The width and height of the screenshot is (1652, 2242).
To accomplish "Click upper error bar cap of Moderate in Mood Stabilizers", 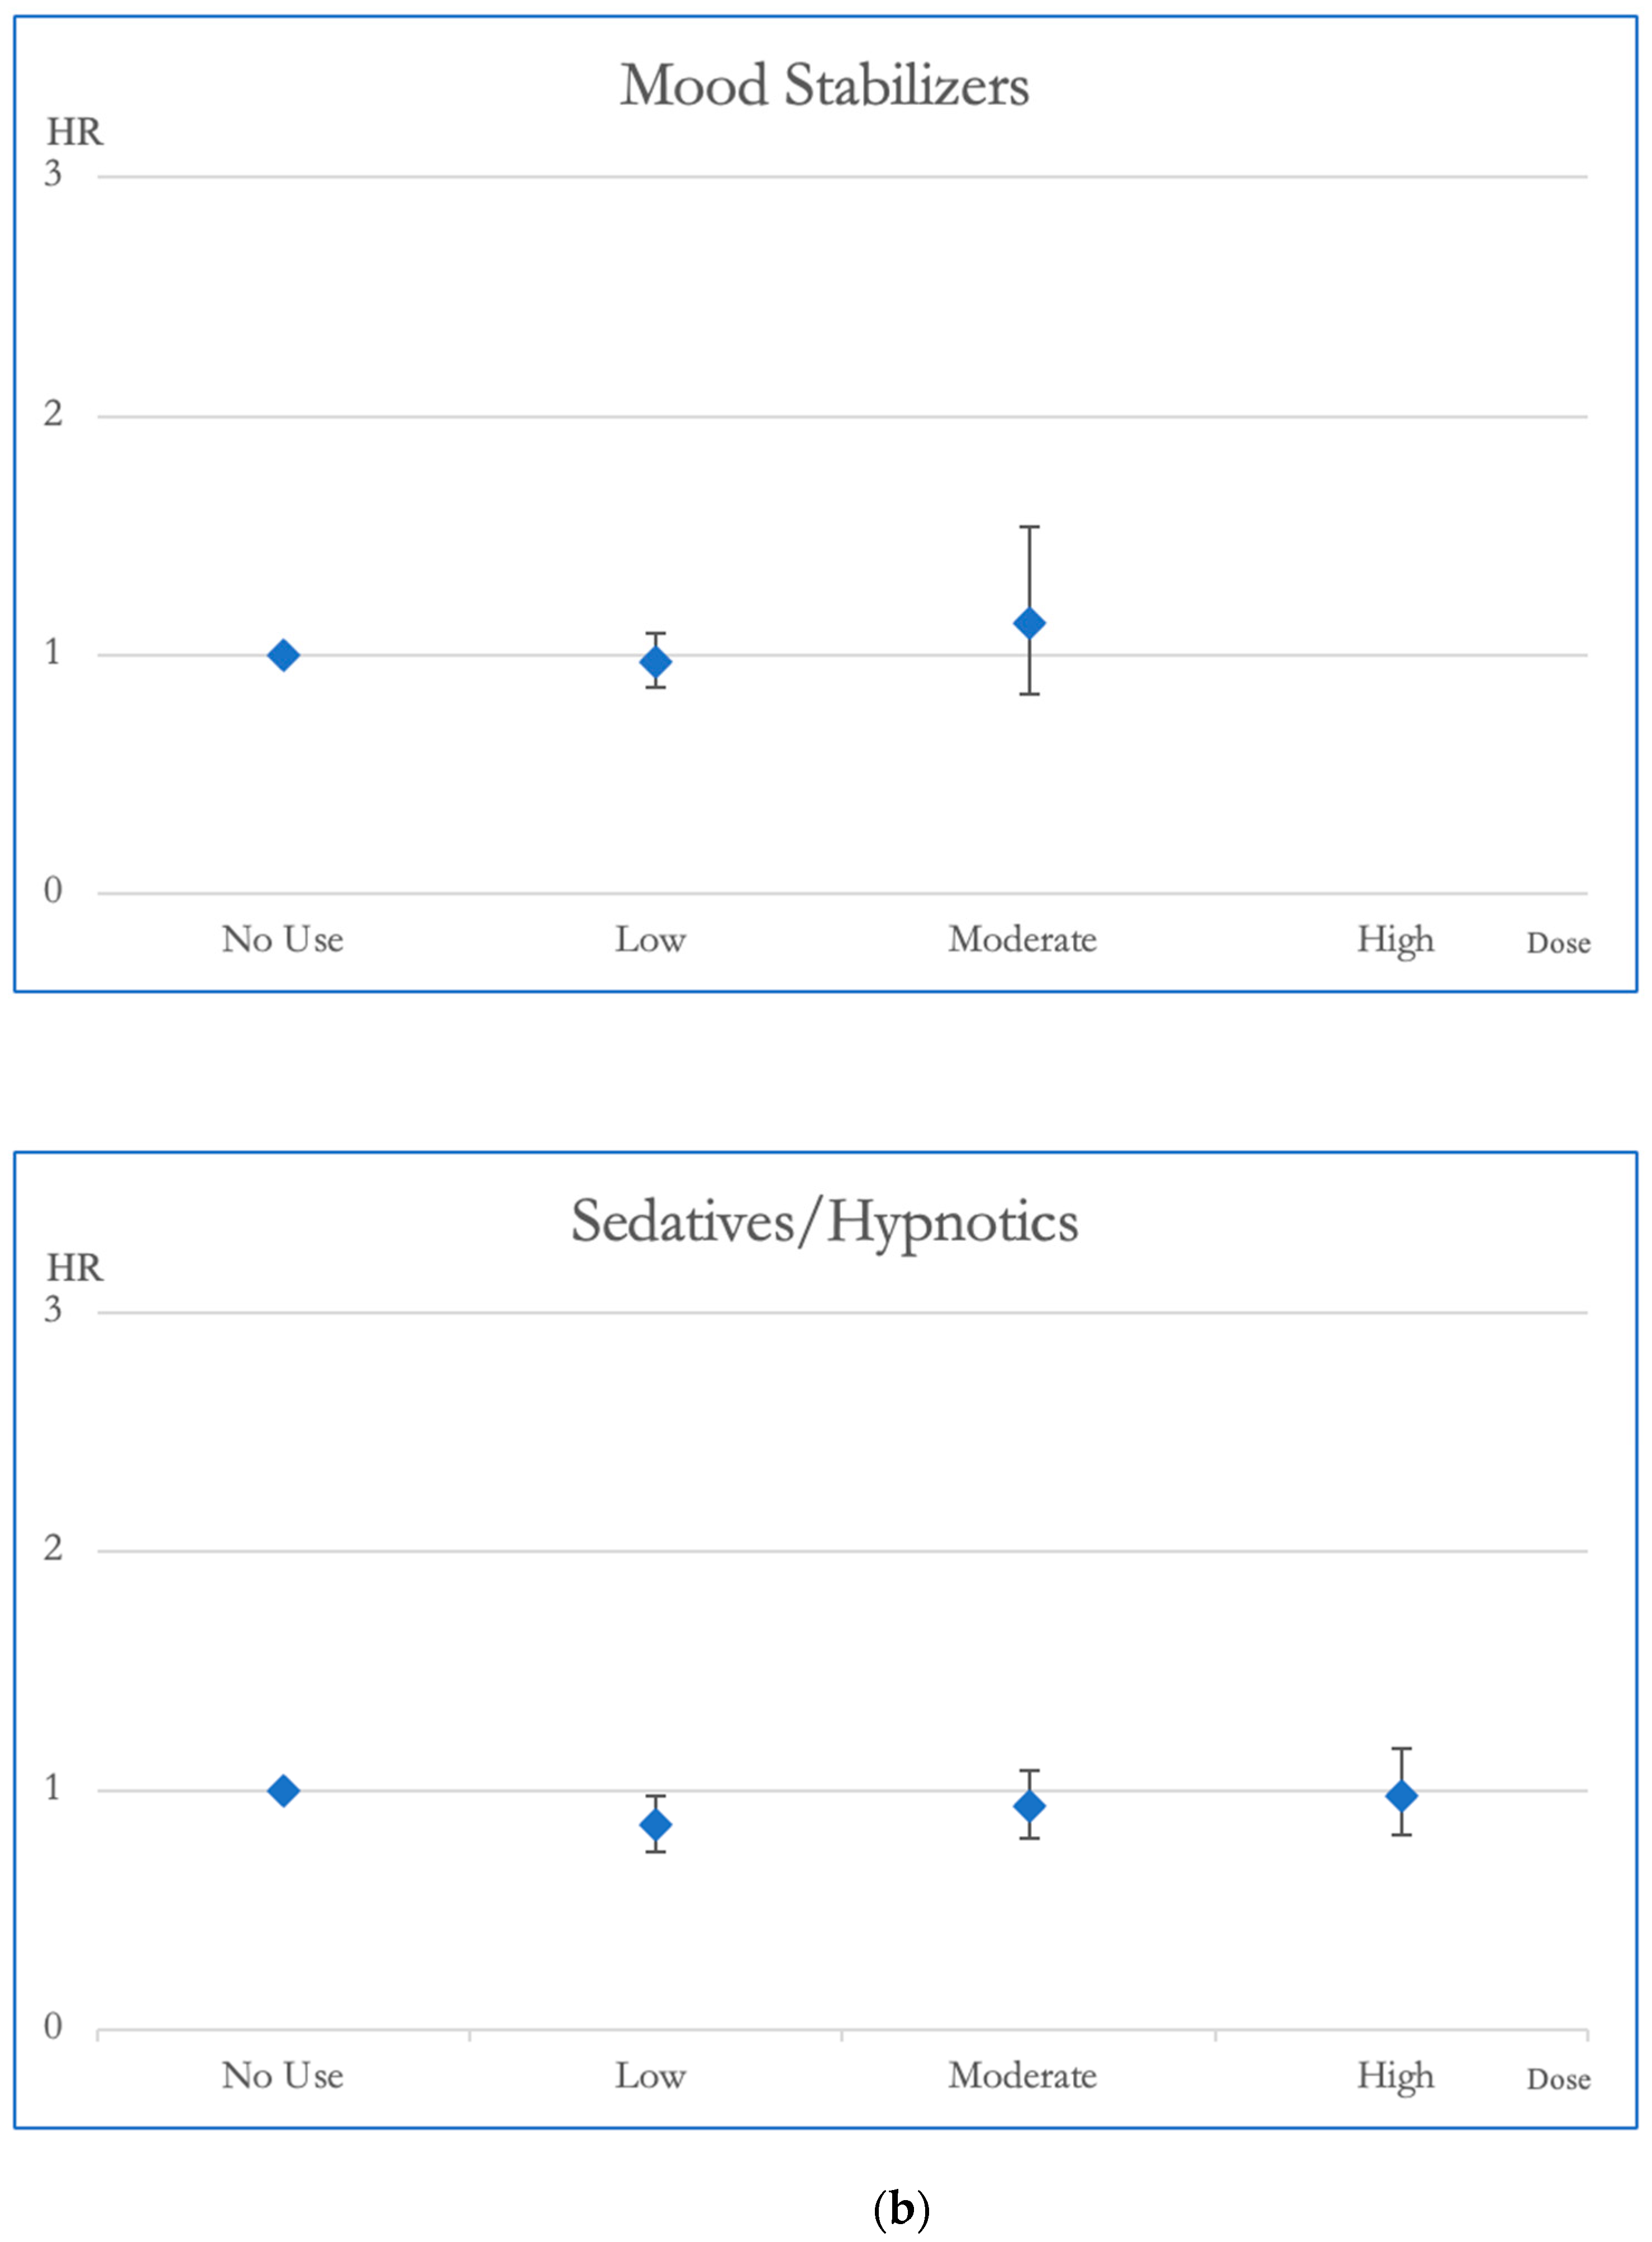I will [1029, 527].
